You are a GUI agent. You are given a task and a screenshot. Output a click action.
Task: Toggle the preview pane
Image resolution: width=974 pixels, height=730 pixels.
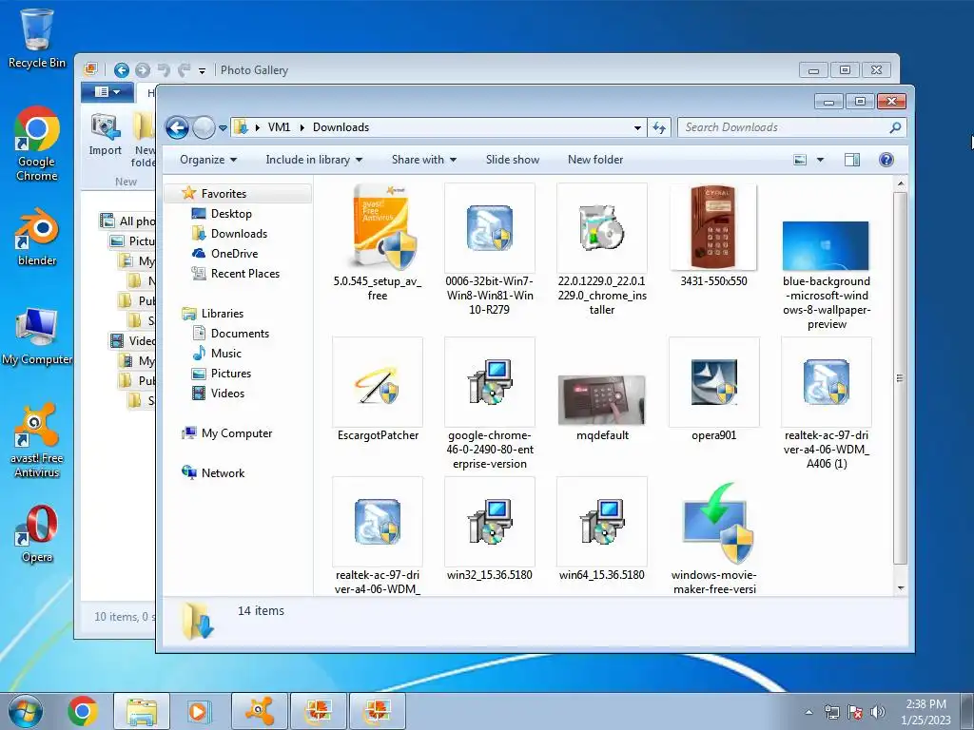[x=852, y=160]
